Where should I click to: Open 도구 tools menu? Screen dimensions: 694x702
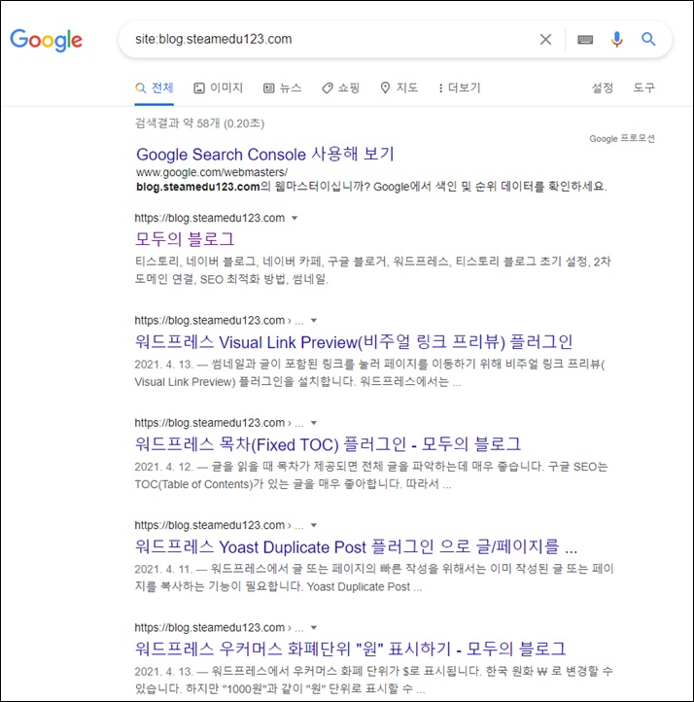[643, 88]
